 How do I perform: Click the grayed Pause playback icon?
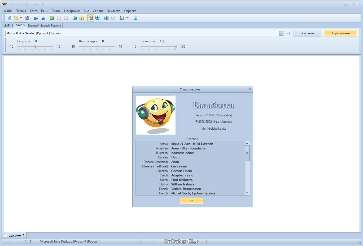[x=59, y=18]
